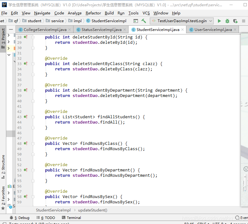This screenshot has height=224, width=248.
Task: Click the override gutter marker on line 43
Action: tap(26, 117)
